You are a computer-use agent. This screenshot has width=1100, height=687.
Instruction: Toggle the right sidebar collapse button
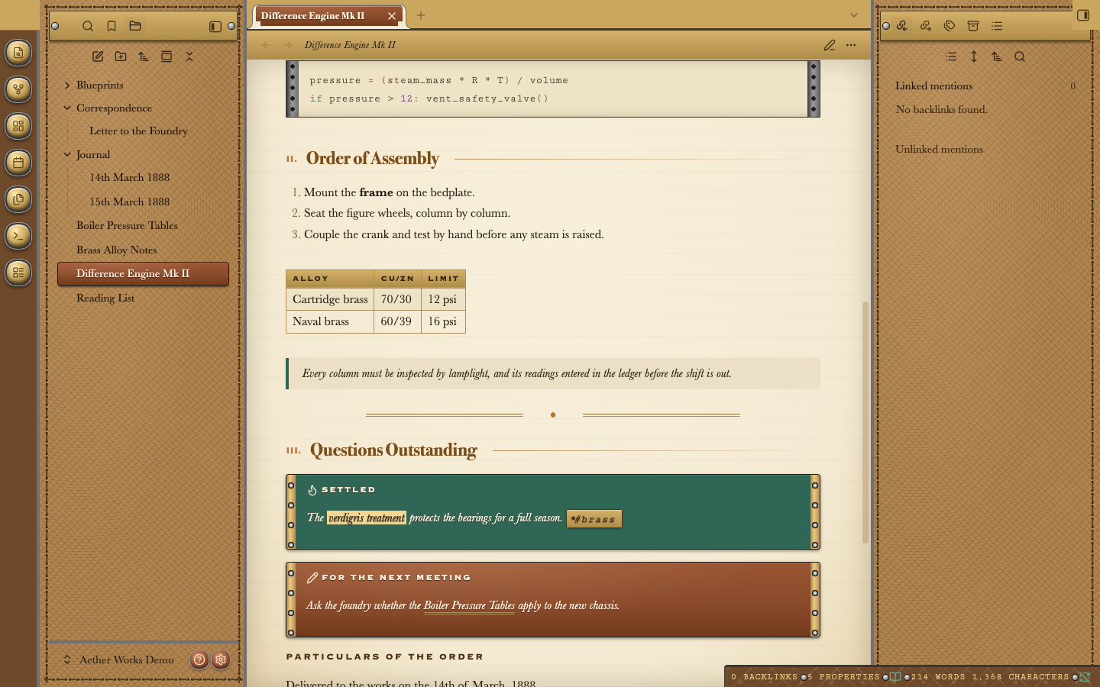1083,15
